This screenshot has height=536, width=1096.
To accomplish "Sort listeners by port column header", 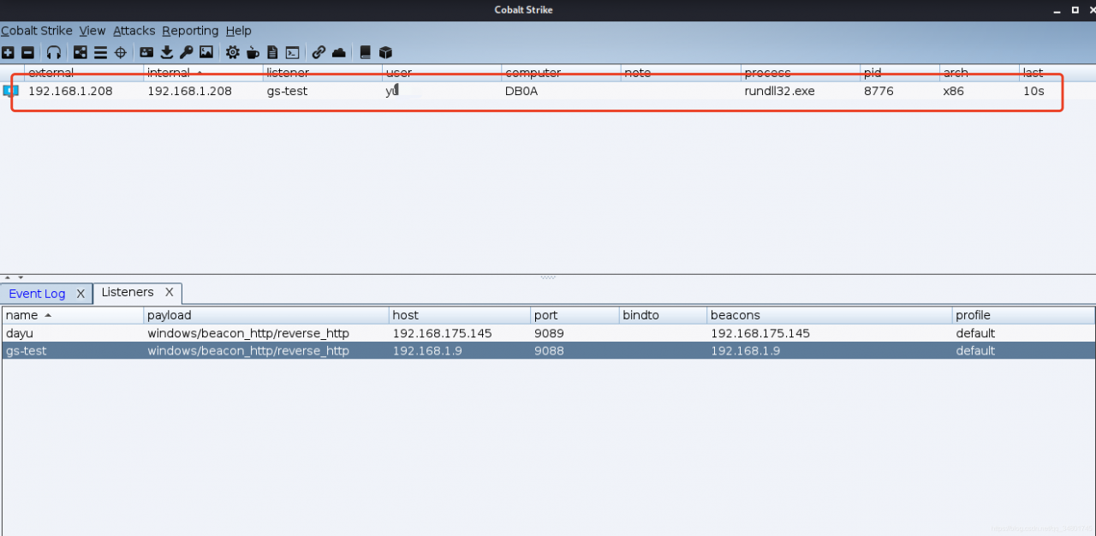I will 575,315.
